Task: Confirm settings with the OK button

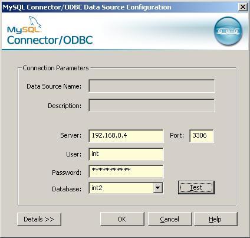Action: pyautogui.click(x=122, y=219)
